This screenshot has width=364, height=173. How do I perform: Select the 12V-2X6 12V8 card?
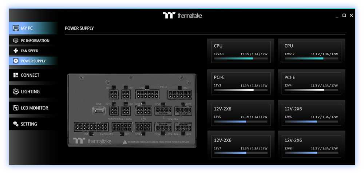point(311,146)
